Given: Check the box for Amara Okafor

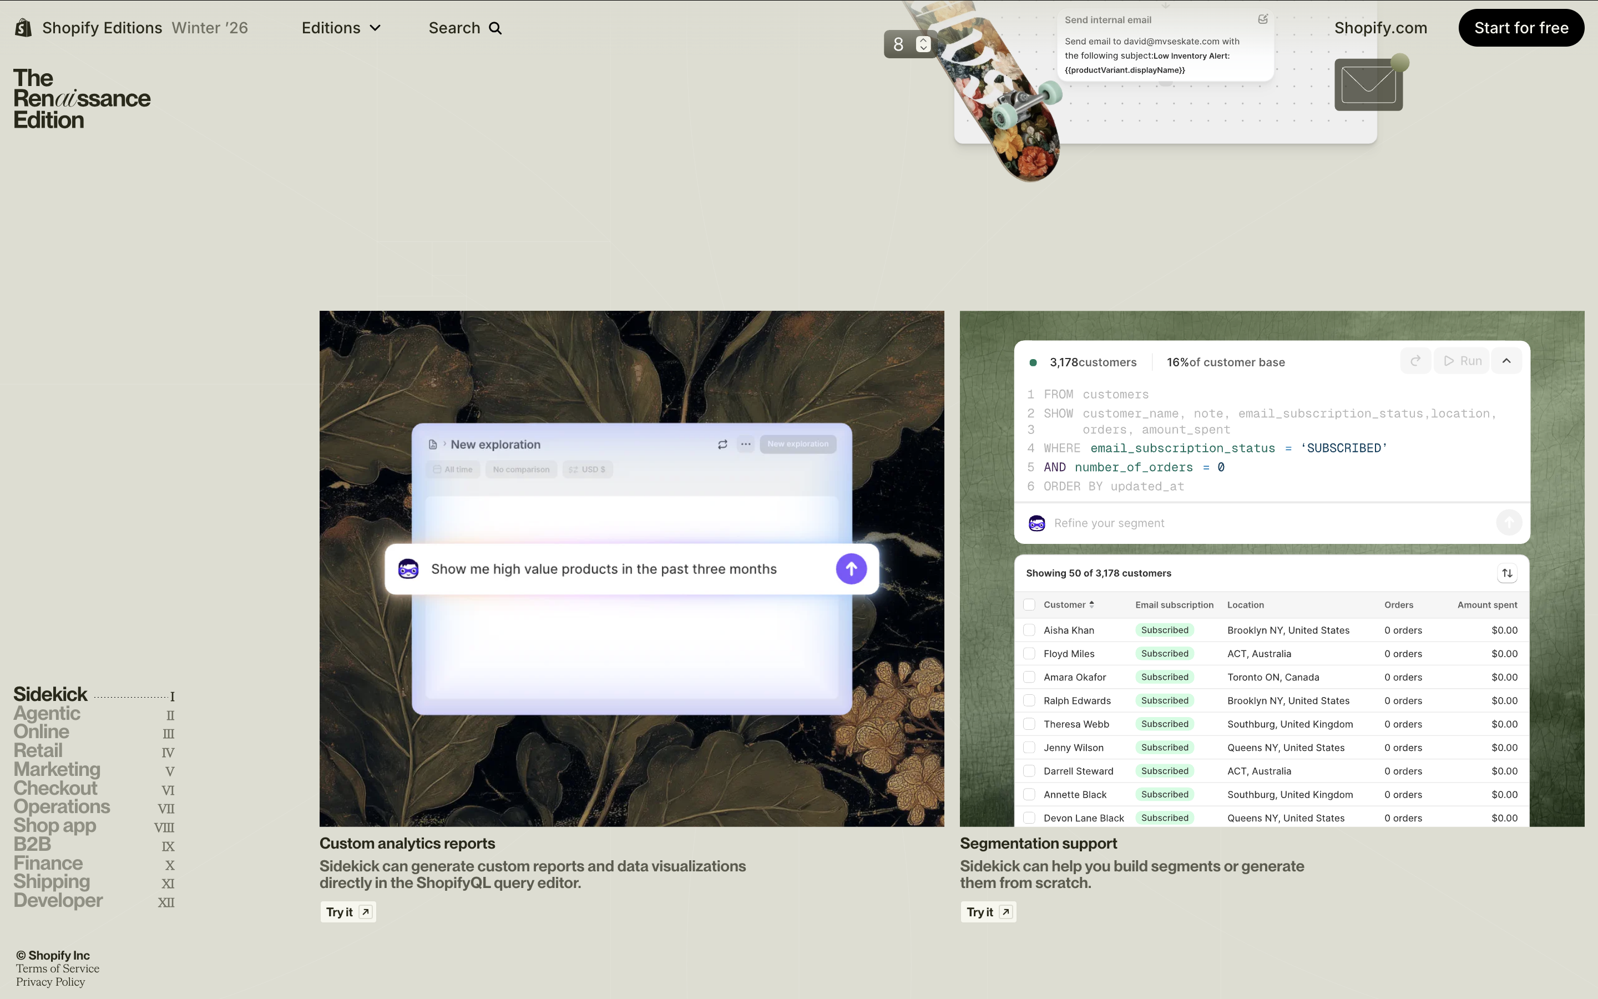Looking at the screenshot, I should coord(1029,677).
